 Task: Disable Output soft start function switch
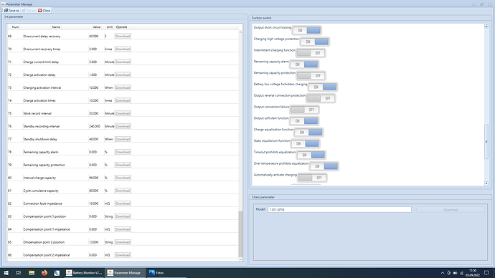point(304,121)
